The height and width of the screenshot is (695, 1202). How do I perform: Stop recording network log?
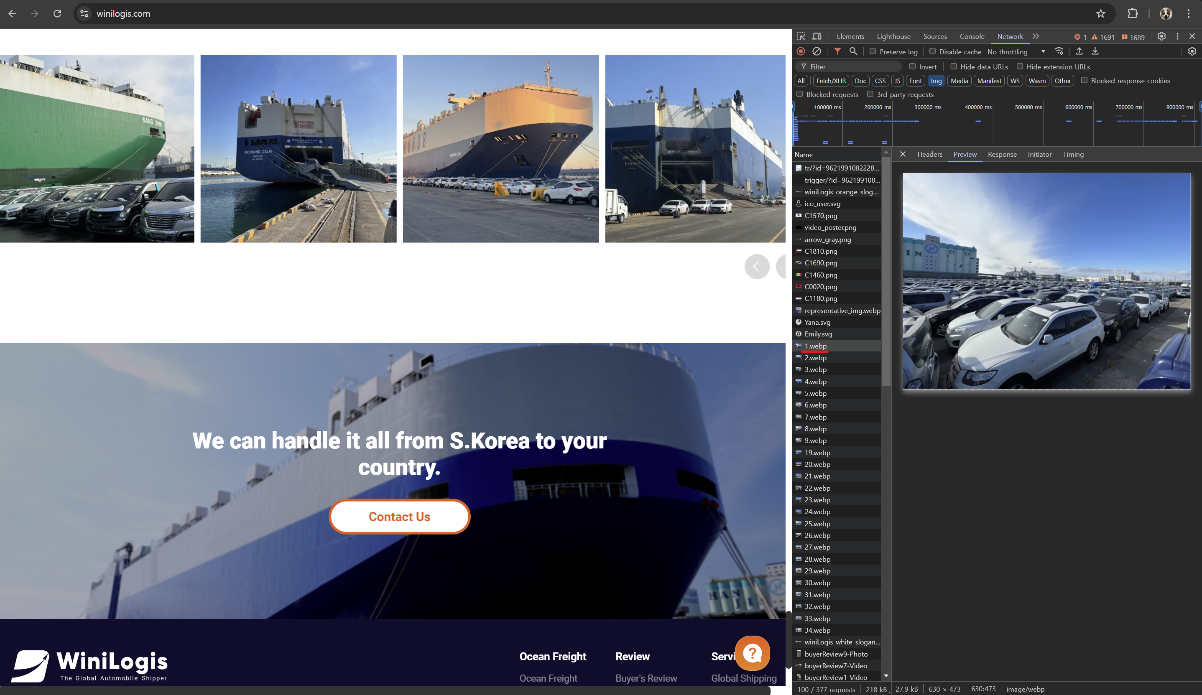801,51
